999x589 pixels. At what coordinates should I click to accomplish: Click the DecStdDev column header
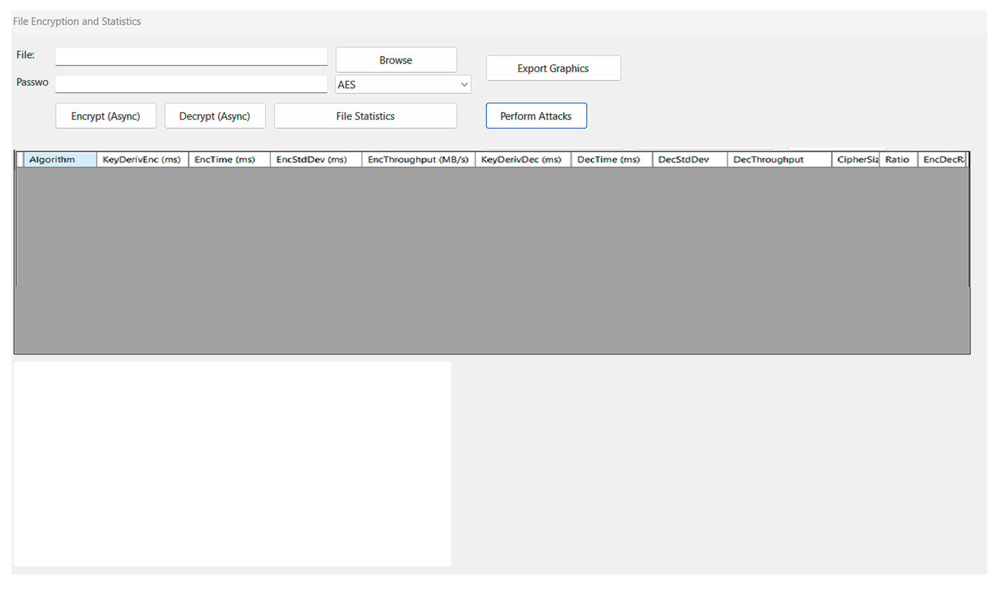tap(689, 160)
